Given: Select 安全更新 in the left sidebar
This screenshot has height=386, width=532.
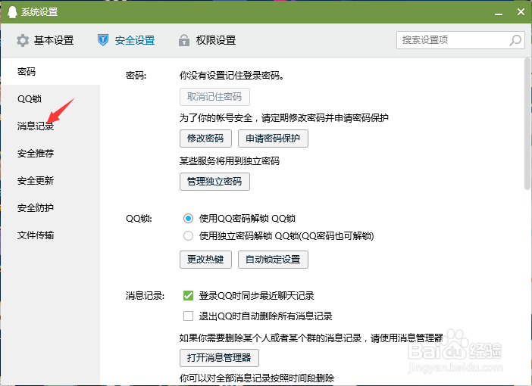Looking at the screenshot, I should click(x=51, y=181).
